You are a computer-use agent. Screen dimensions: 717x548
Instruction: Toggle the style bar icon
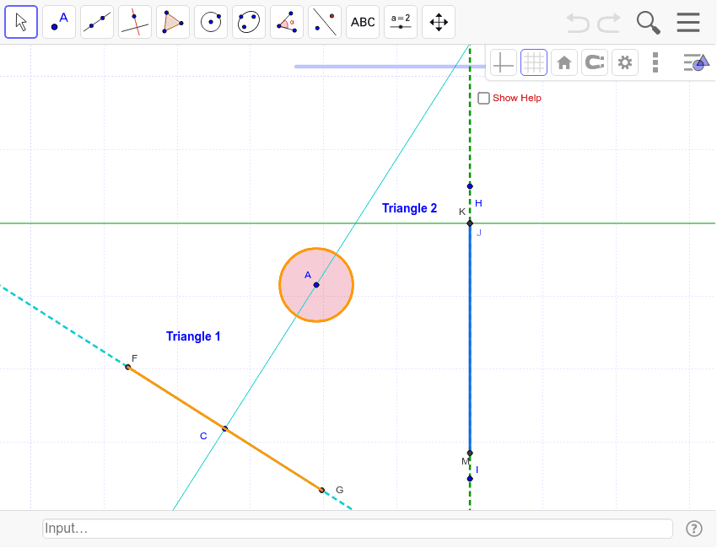click(696, 62)
